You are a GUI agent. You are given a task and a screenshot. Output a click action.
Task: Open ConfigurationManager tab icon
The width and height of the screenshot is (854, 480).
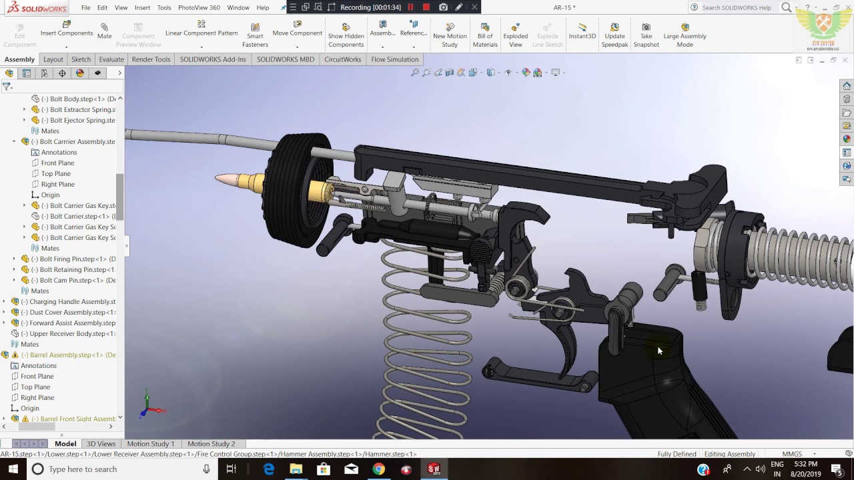click(x=45, y=73)
